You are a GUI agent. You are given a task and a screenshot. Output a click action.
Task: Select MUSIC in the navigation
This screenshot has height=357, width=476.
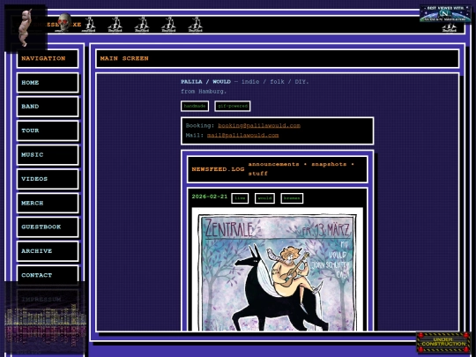pos(48,155)
